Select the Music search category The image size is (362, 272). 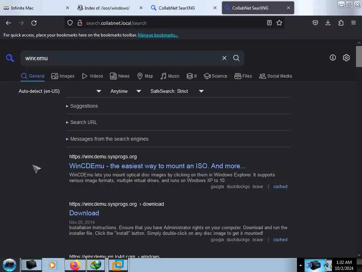coord(170,76)
